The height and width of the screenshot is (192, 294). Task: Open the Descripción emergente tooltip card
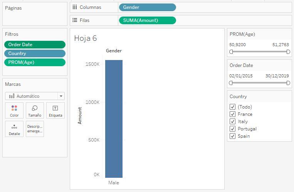pos(35,129)
